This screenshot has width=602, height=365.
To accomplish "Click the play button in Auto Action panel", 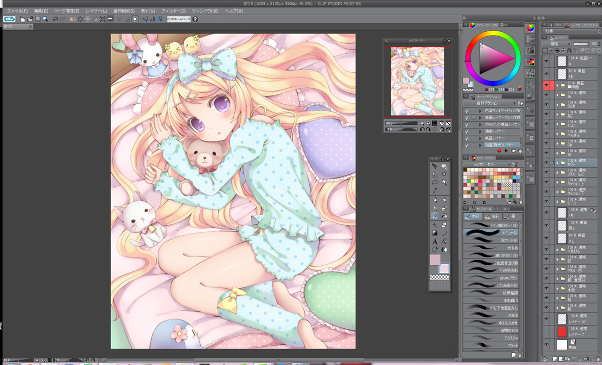I will 506,151.
